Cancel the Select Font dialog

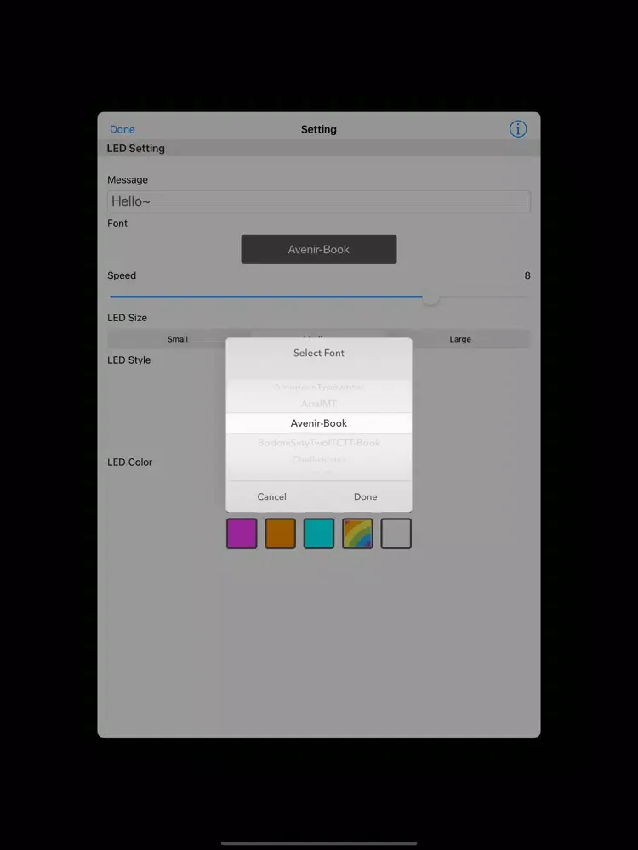[x=272, y=496]
